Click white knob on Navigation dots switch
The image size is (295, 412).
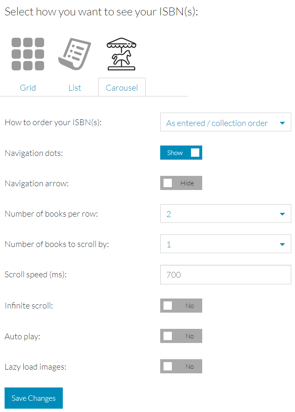[195, 153]
